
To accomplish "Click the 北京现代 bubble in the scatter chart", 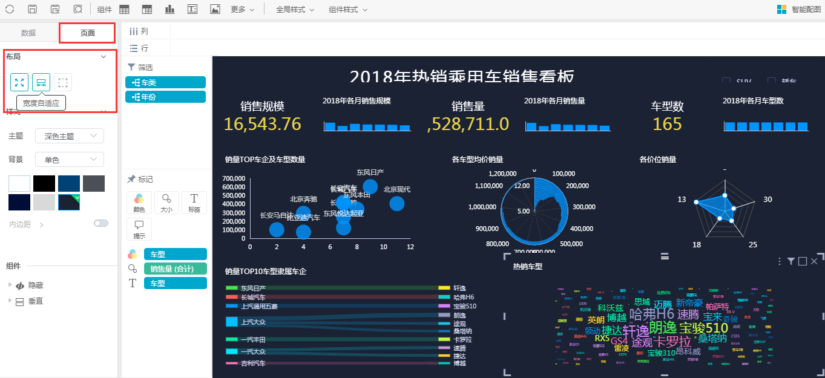I will (x=397, y=203).
